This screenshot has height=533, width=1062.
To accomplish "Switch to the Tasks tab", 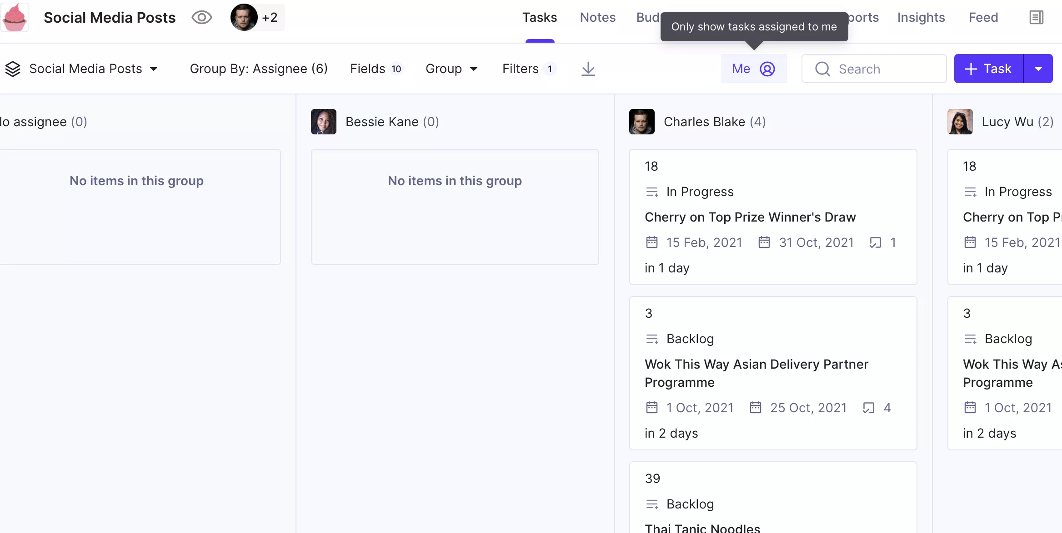I will coord(540,17).
